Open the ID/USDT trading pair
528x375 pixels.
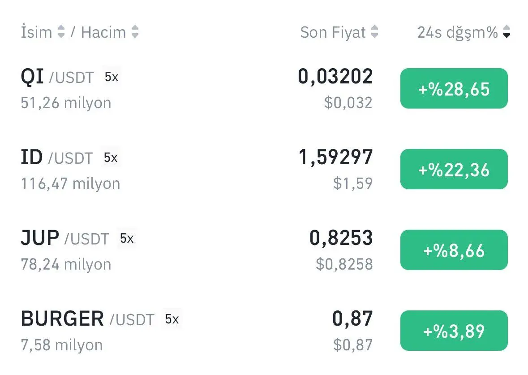point(197,170)
